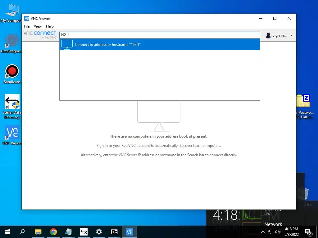Open the Action Center notifications icon

[x=308, y=232]
